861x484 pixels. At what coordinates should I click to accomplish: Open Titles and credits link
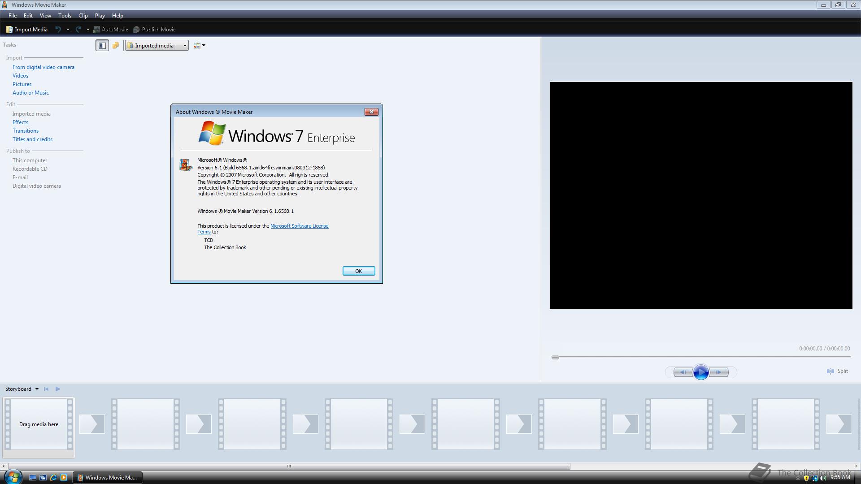coord(32,139)
